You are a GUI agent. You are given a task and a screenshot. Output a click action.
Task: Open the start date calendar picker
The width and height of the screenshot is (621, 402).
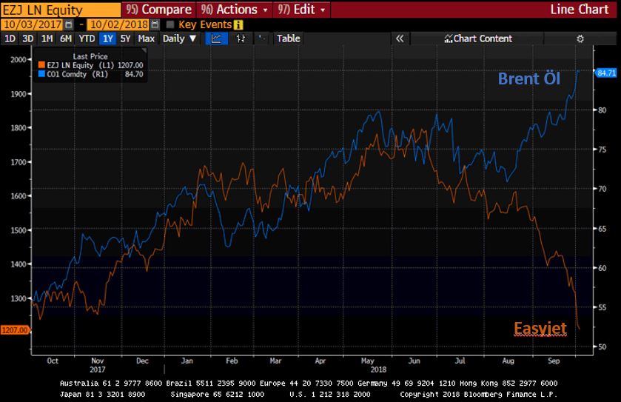tap(69, 24)
